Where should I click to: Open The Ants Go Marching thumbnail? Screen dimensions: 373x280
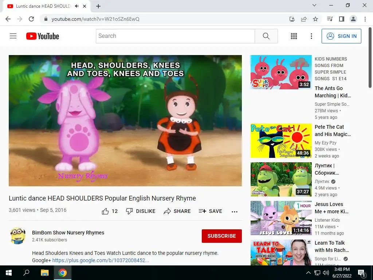tap(281, 72)
